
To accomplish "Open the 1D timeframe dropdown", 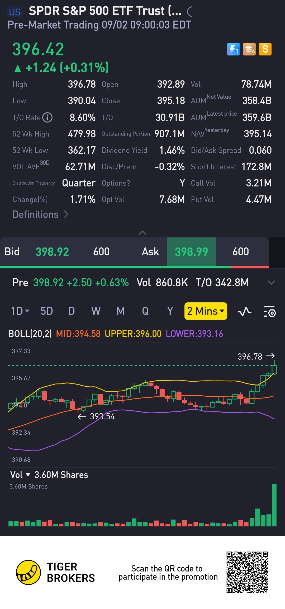I will 20,311.
